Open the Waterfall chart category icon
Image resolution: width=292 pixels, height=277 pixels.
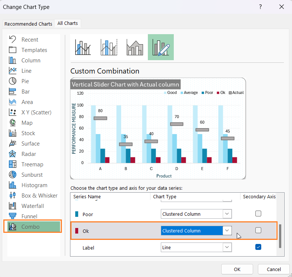click(x=13, y=206)
